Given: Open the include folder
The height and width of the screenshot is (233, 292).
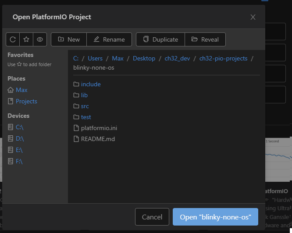Looking at the screenshot, I should coord(91,84).
